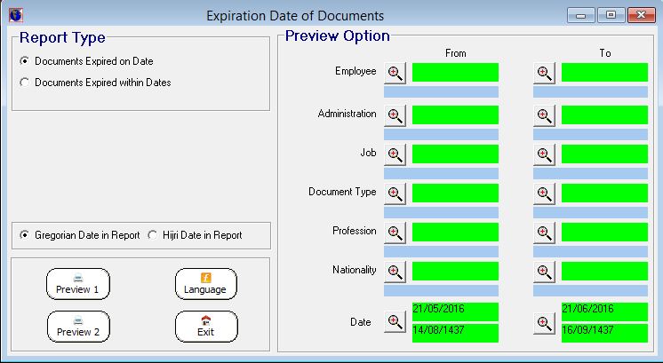The height and width of the screenshot is (363, 663).
Task: Switch to Hijri Date in Report
Action: (x=153, y=235)
